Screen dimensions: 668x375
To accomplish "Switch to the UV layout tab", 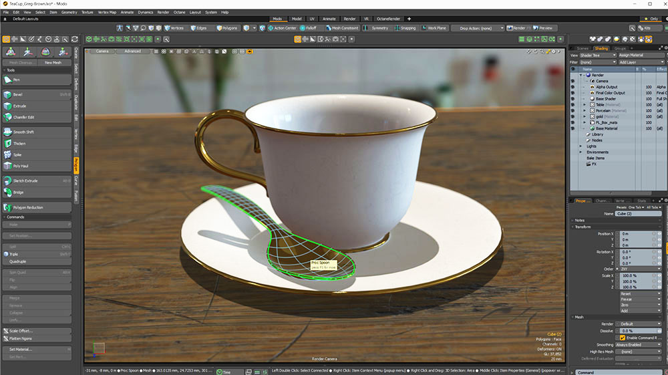I will [x=312, y=19].
